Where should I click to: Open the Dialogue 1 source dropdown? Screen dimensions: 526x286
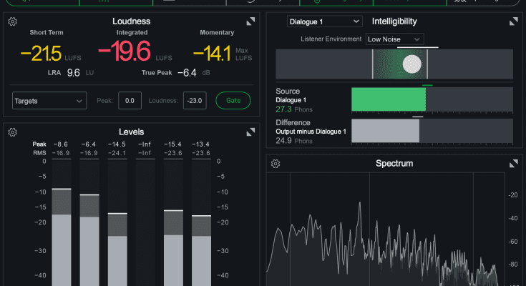[x=324, y=21]
